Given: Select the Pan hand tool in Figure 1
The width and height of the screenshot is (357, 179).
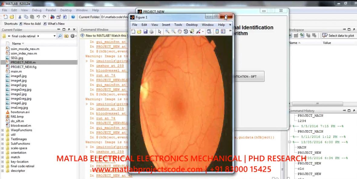Looking at the screenshot, I should click(x=179, y=32).
